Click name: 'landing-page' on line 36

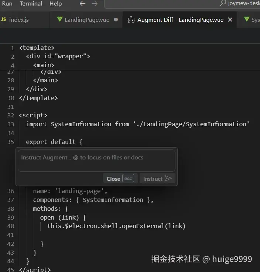click(70, 191)
